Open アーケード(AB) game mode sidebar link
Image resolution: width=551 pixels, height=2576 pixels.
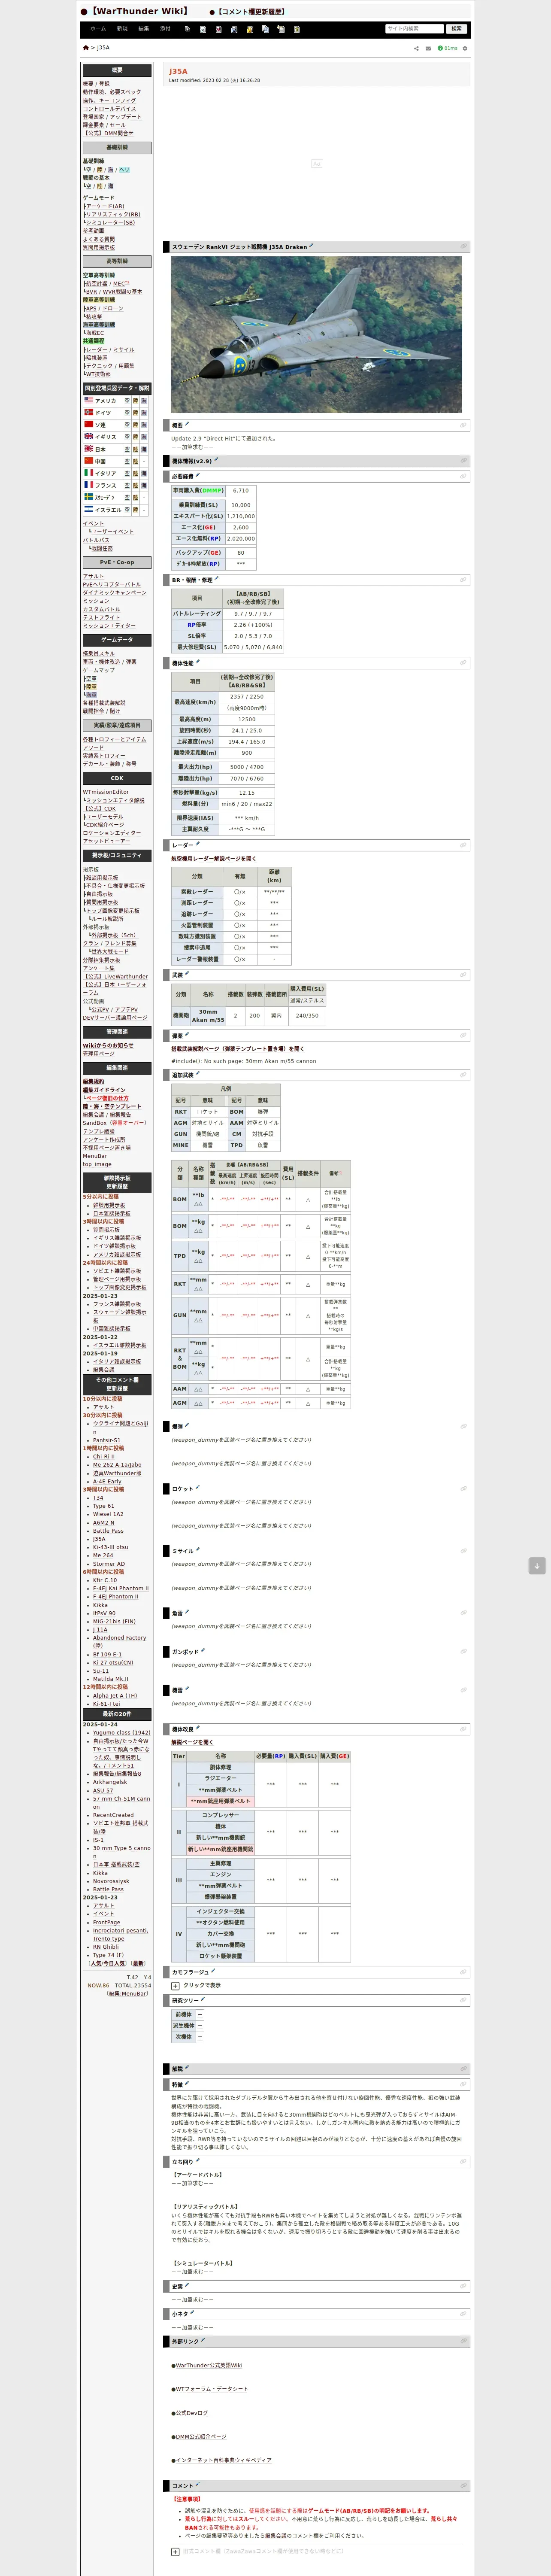pyautogui.click(x=106, y=206)
